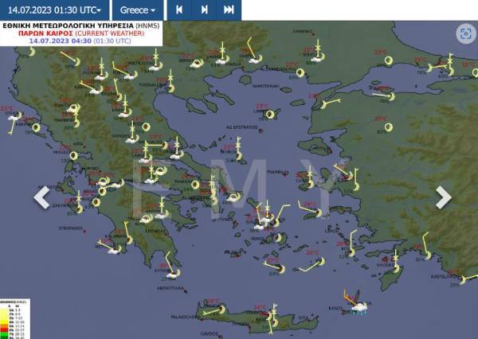Click the Ag Efstratios island label
Viewport: 478px width, 339px height.
(x=241, y=127)
